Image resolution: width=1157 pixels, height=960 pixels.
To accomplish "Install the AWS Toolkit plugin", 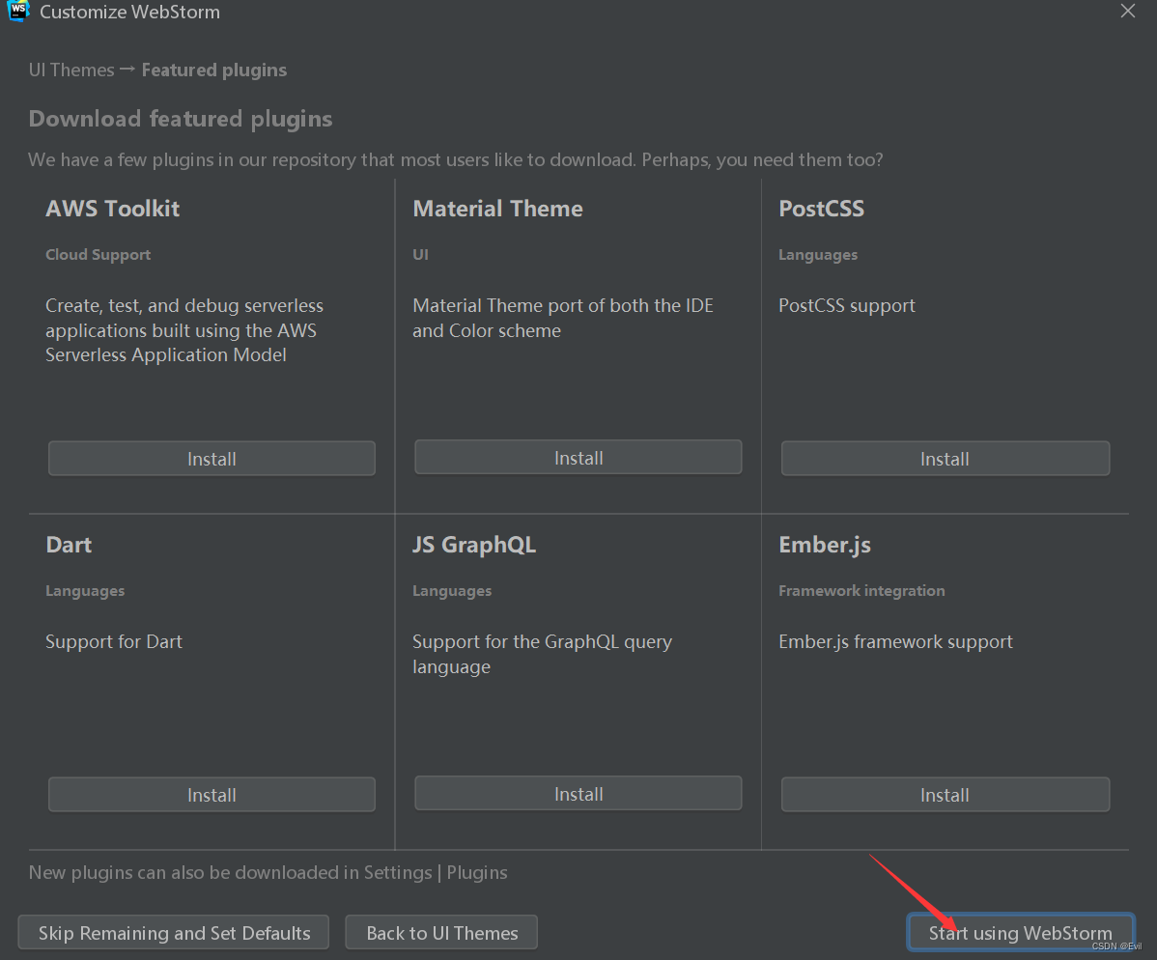I will pyautogui.click(x=211, y=458).
